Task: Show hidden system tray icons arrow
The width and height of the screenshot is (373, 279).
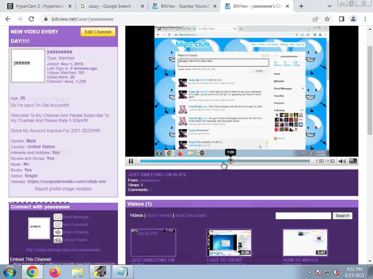Action: pos(310,272)
